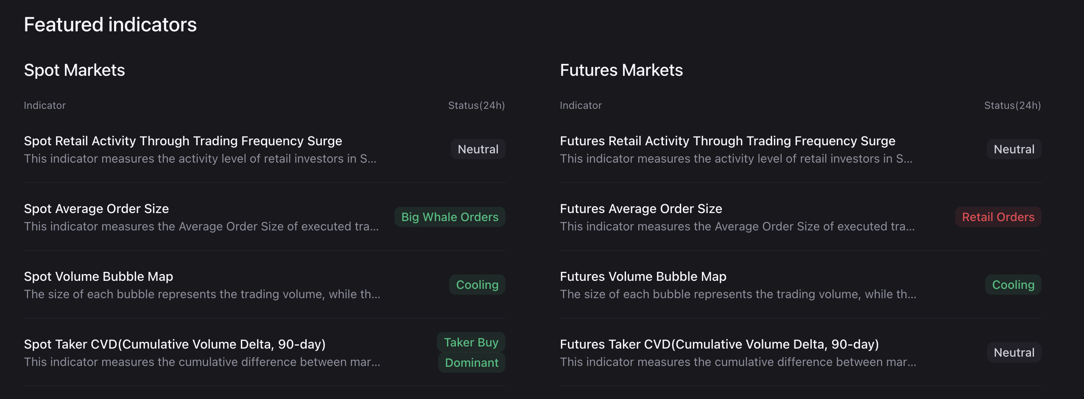
Task: Click the Neutral badge for Spot Retail Activity
Action: pyautogui.click(x=478, y=149)
